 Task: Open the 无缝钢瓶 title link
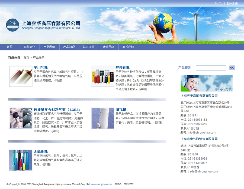(41, 151)
